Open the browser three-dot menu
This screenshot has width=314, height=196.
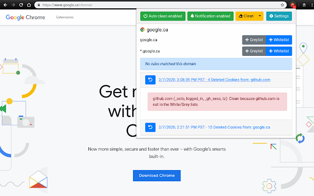coord(312,5)
